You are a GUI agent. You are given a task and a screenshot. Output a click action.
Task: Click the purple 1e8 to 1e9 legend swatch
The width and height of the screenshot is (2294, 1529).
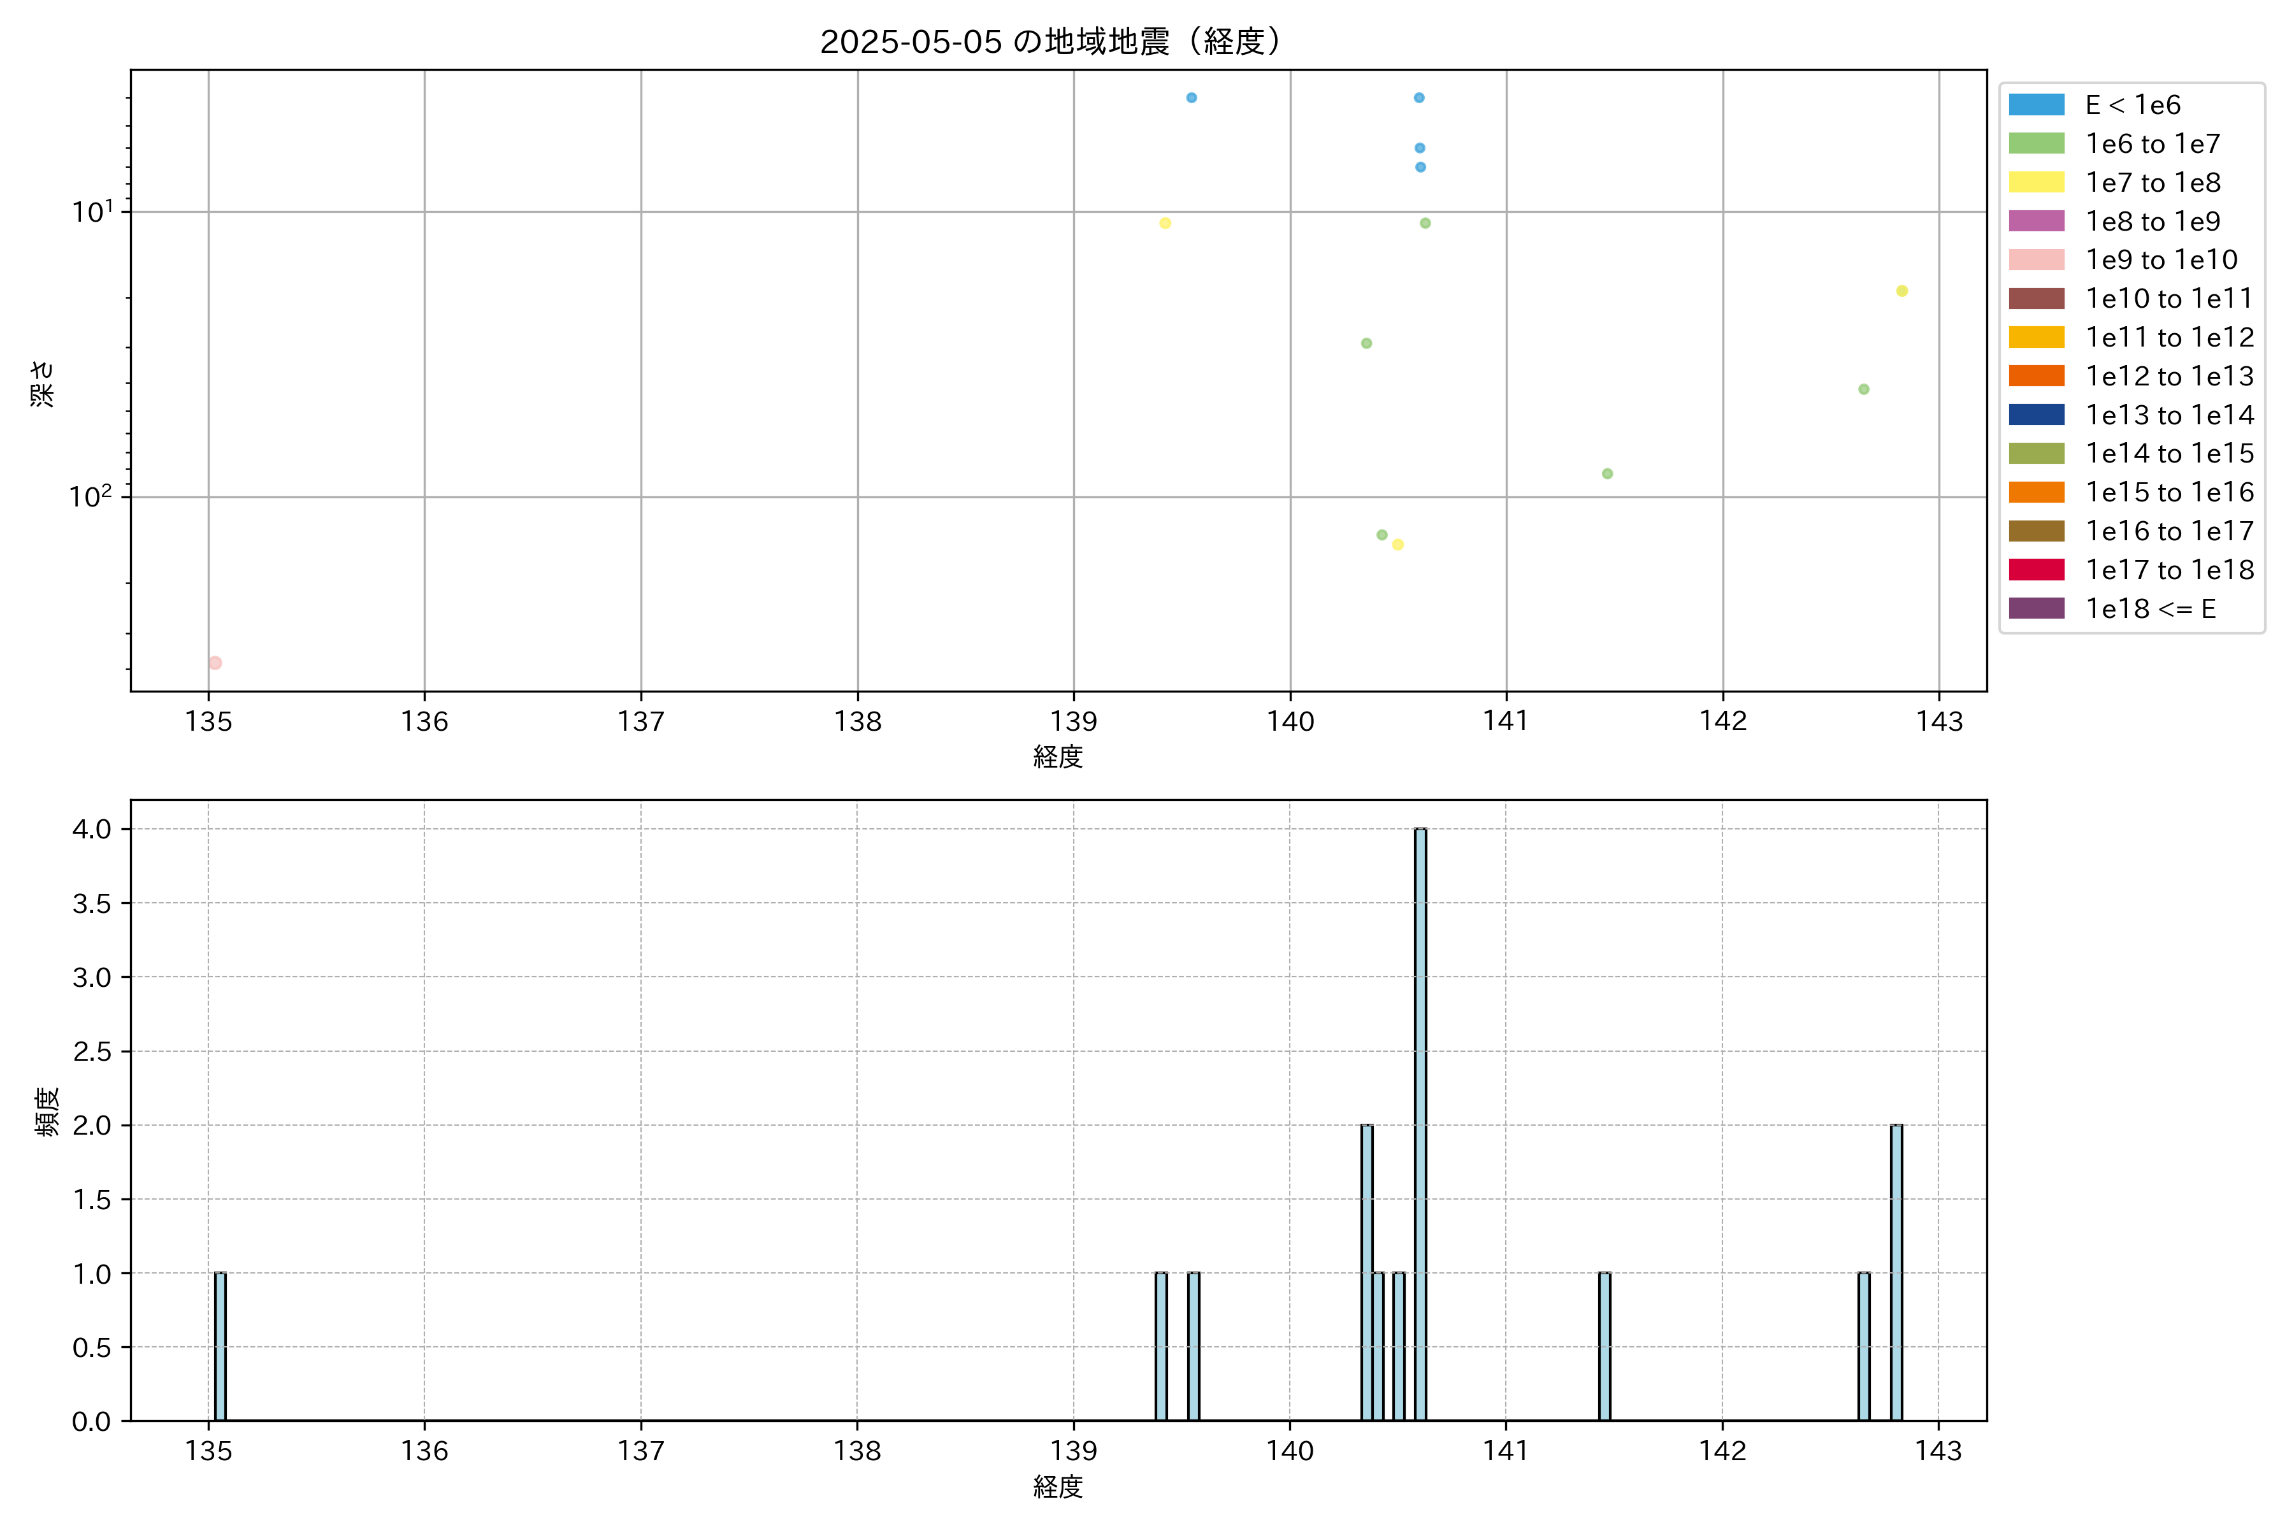coord(2035,221)
